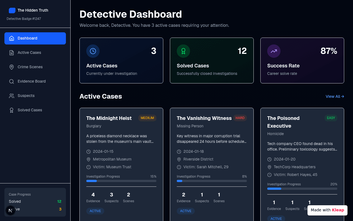Click the Solved count 12 in Case Progress
Viewport: 353px width, 221px height.
[59, 202]
